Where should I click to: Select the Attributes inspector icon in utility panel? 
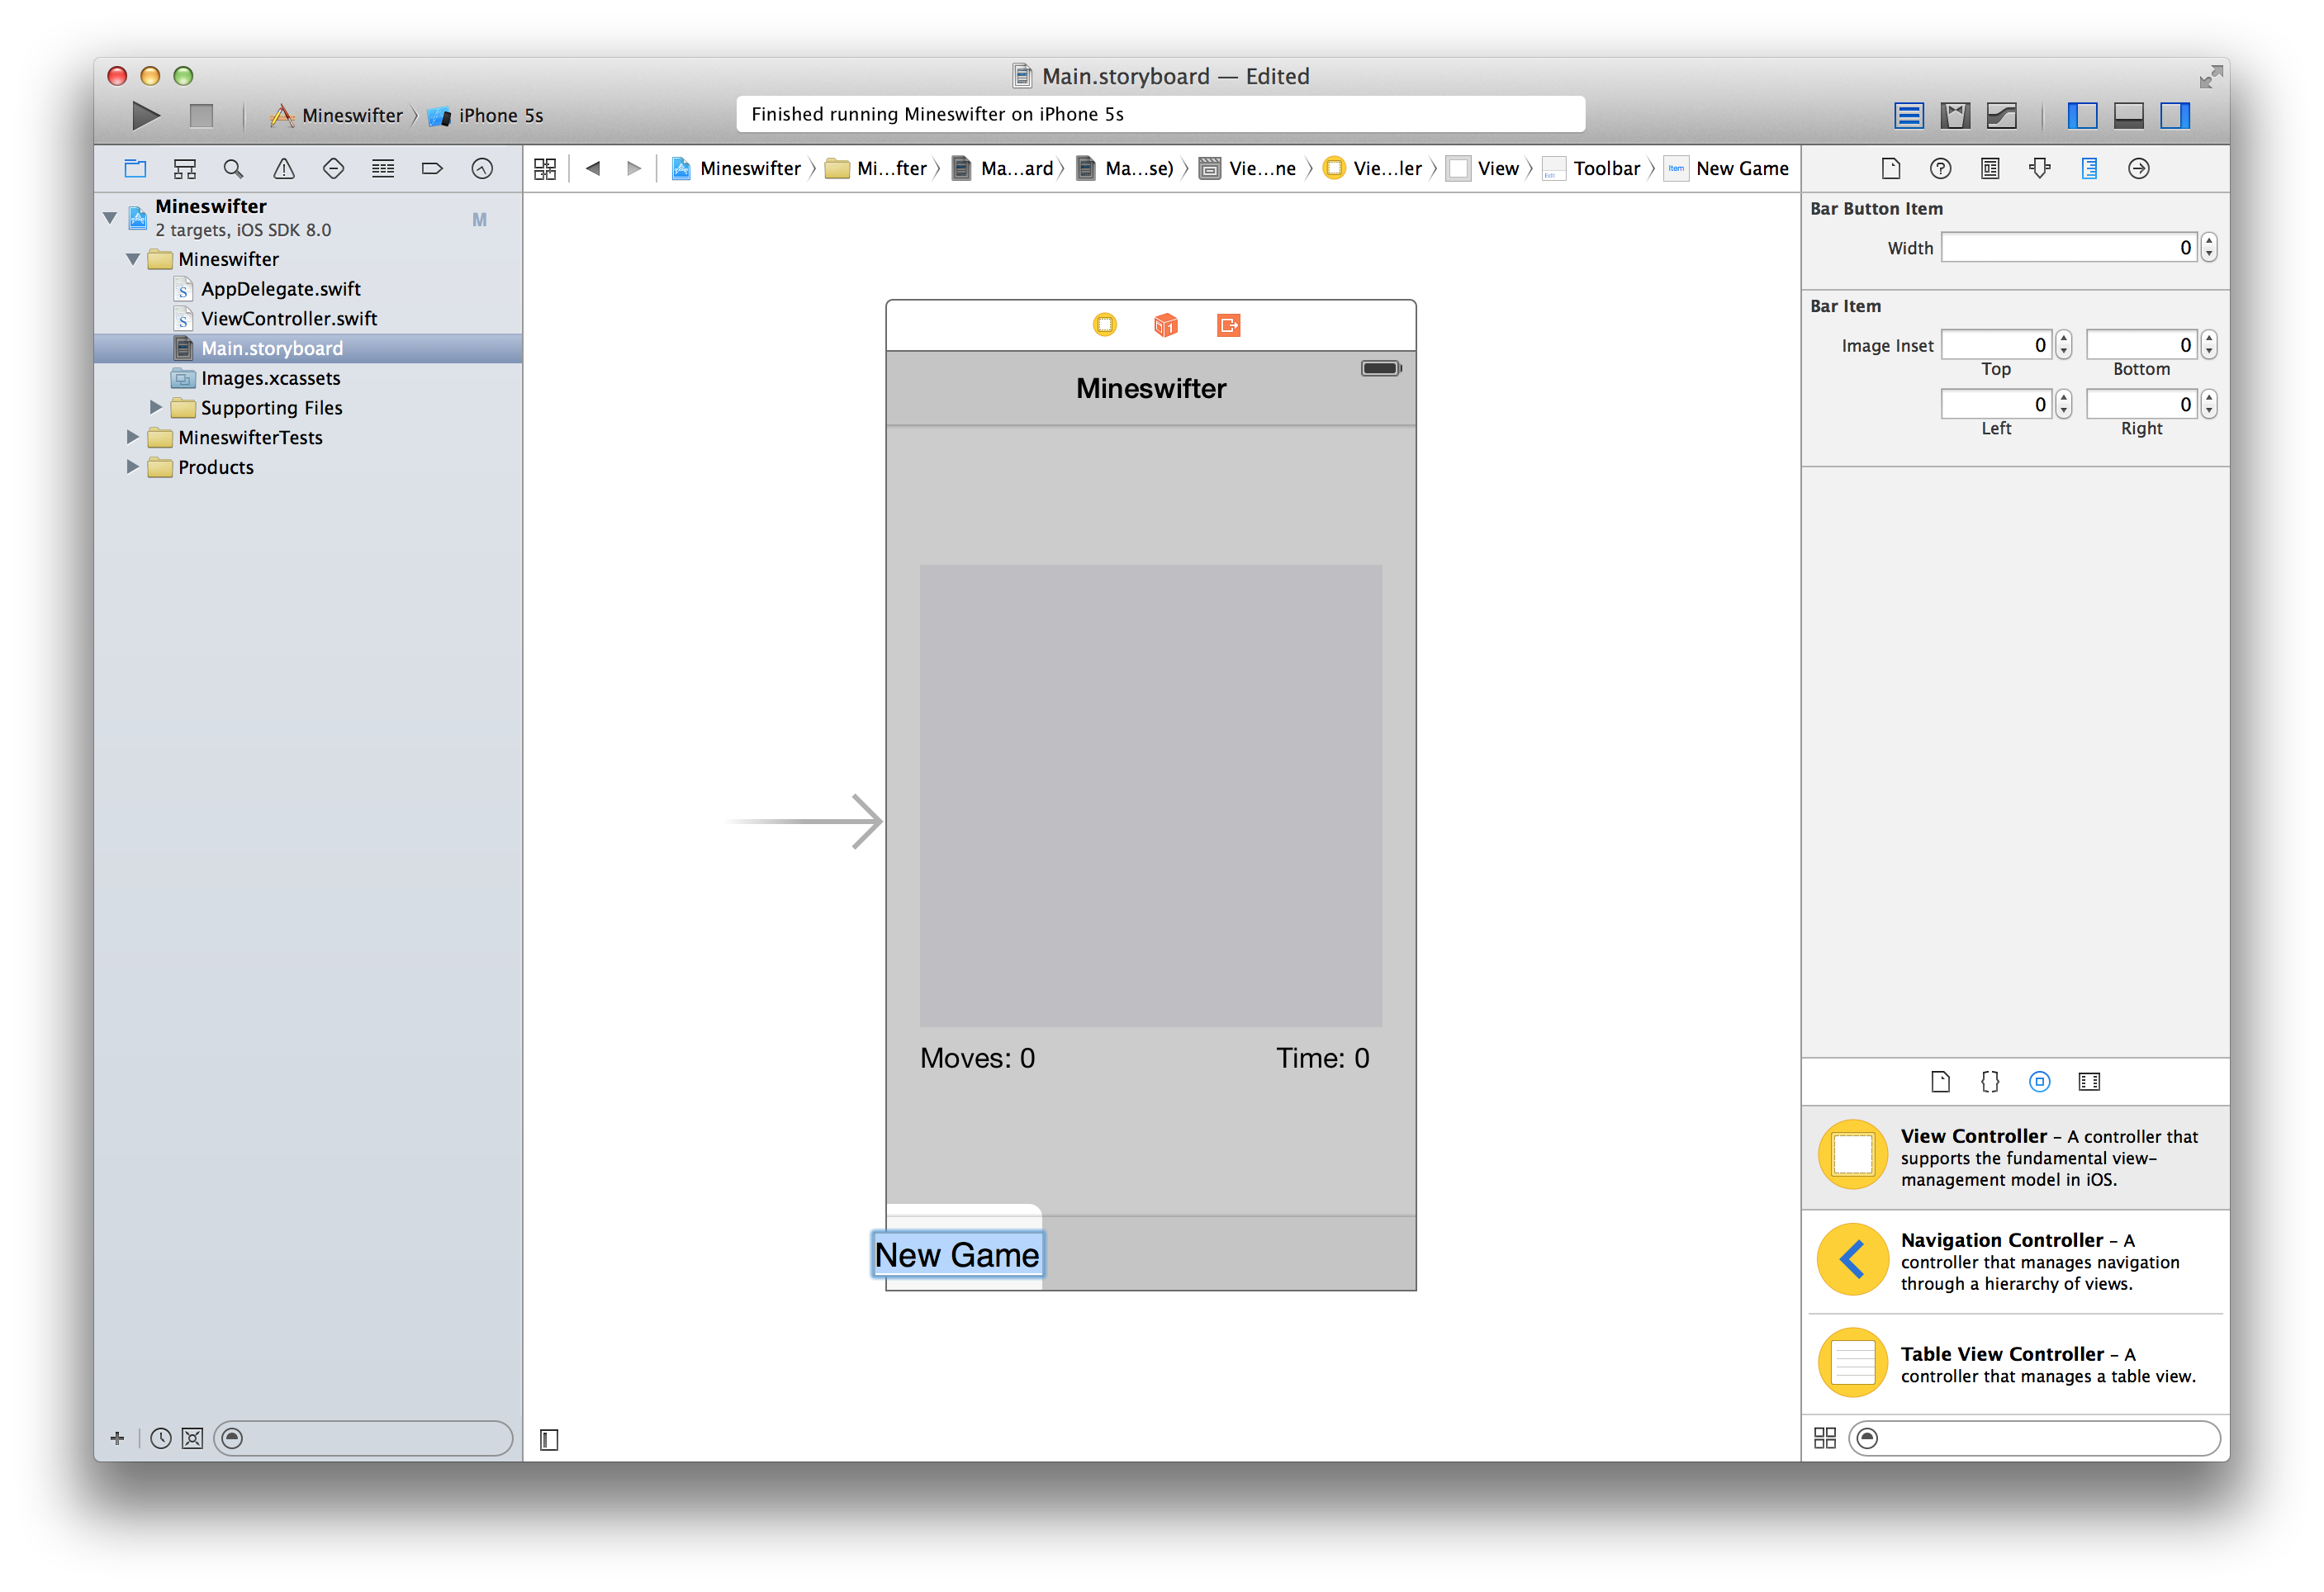click(x=2038, y=168)
